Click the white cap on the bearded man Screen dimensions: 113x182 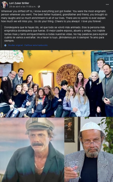point(91,127)
